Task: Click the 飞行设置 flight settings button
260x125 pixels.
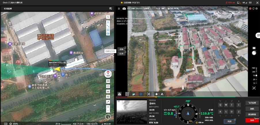Action: click(252, 103)
